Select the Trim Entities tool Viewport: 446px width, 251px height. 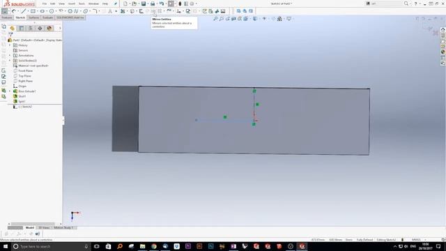[x=123, y=11]
